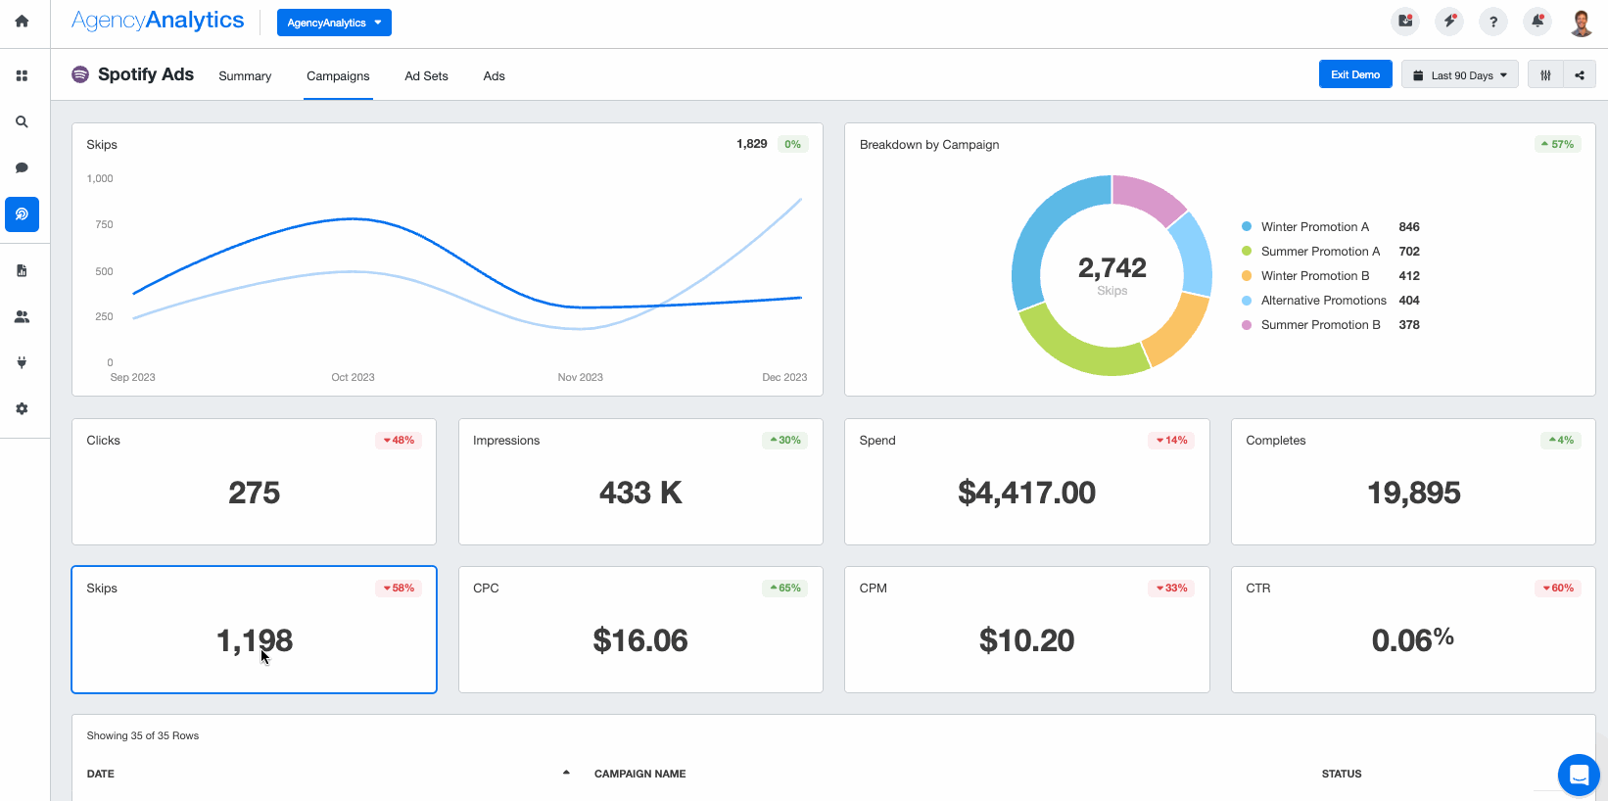Expand the AgencyAnalytics account dropdown

(x=334, y=23)
